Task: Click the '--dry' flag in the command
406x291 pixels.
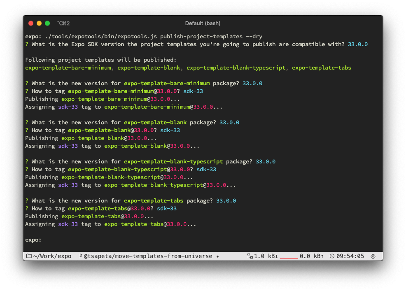Action: 254,37
